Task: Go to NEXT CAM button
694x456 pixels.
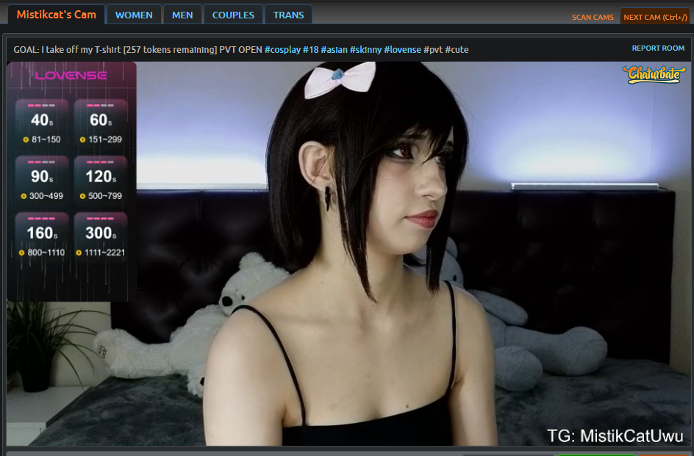Action: (x=655, y=17)
